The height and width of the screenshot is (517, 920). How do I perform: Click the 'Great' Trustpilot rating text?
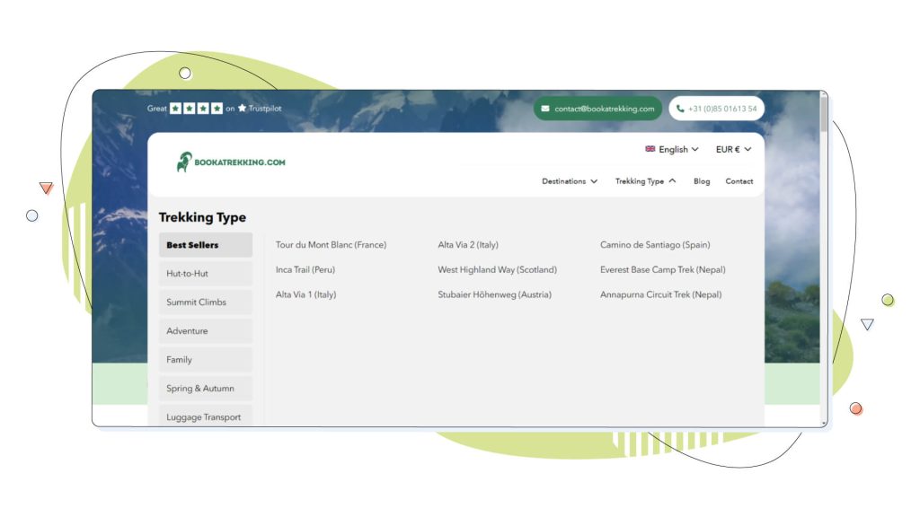tap(156, 109)
